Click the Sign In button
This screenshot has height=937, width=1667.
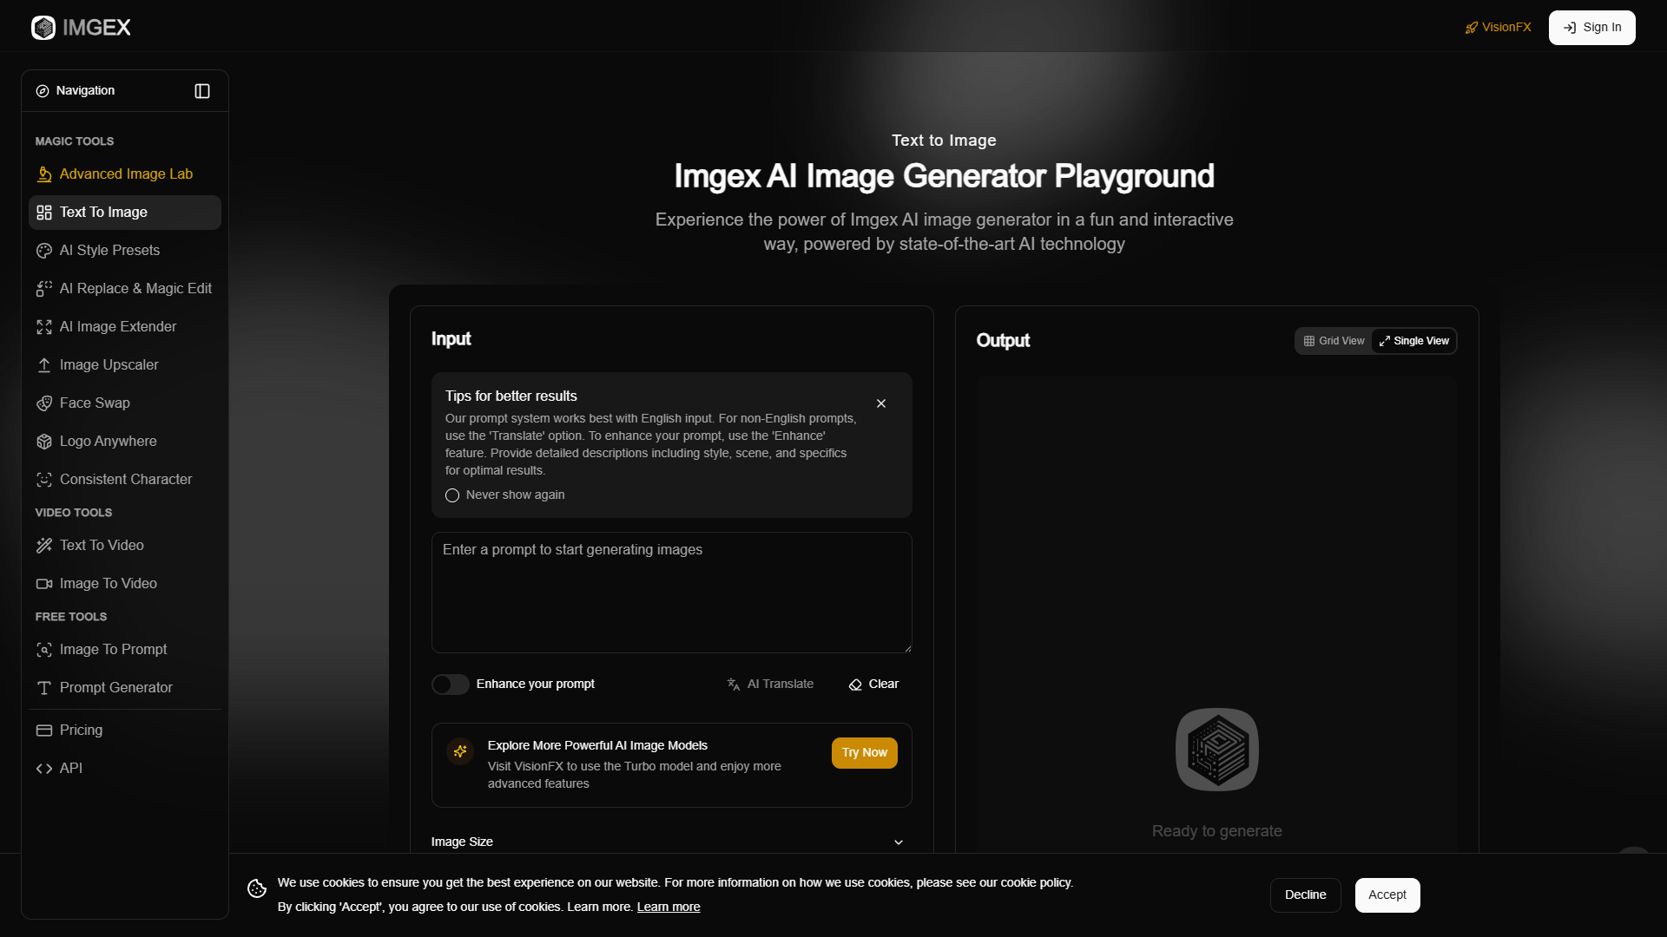pos(1592,28)
